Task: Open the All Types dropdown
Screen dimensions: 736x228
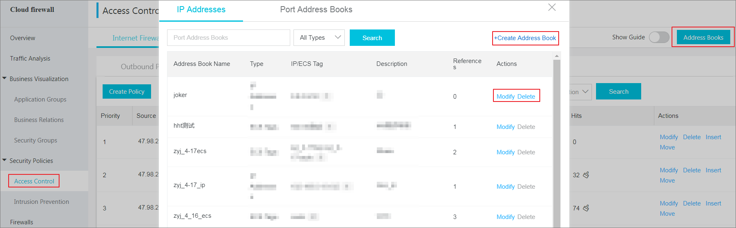Action: pos(319,38)
